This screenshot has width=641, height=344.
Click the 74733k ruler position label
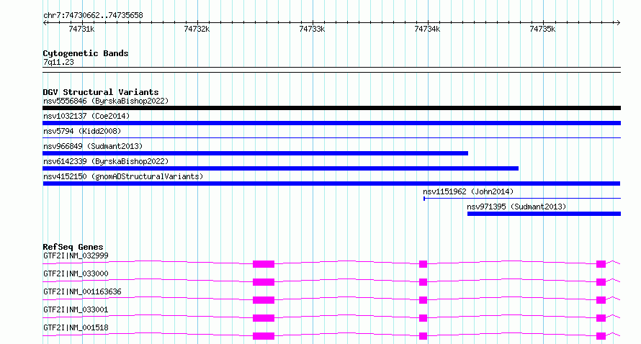(x=312, y=29)
